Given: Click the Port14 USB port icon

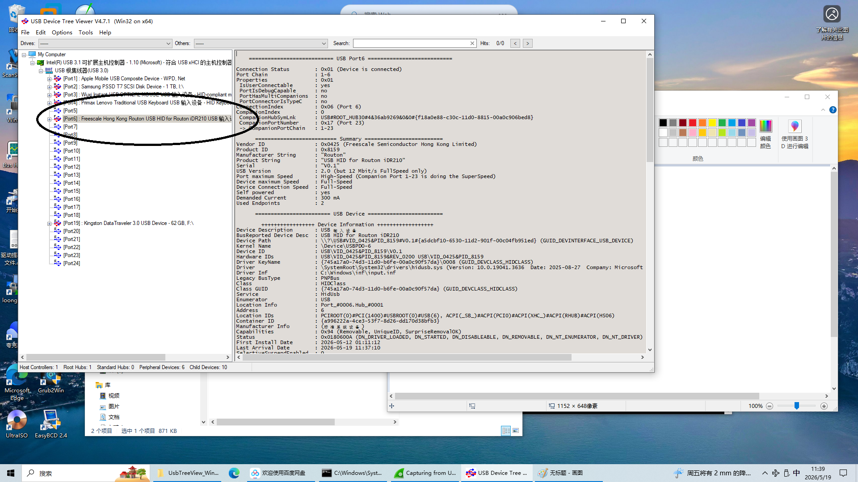Looking at the screenshot, I should click(x=58, y=183).
